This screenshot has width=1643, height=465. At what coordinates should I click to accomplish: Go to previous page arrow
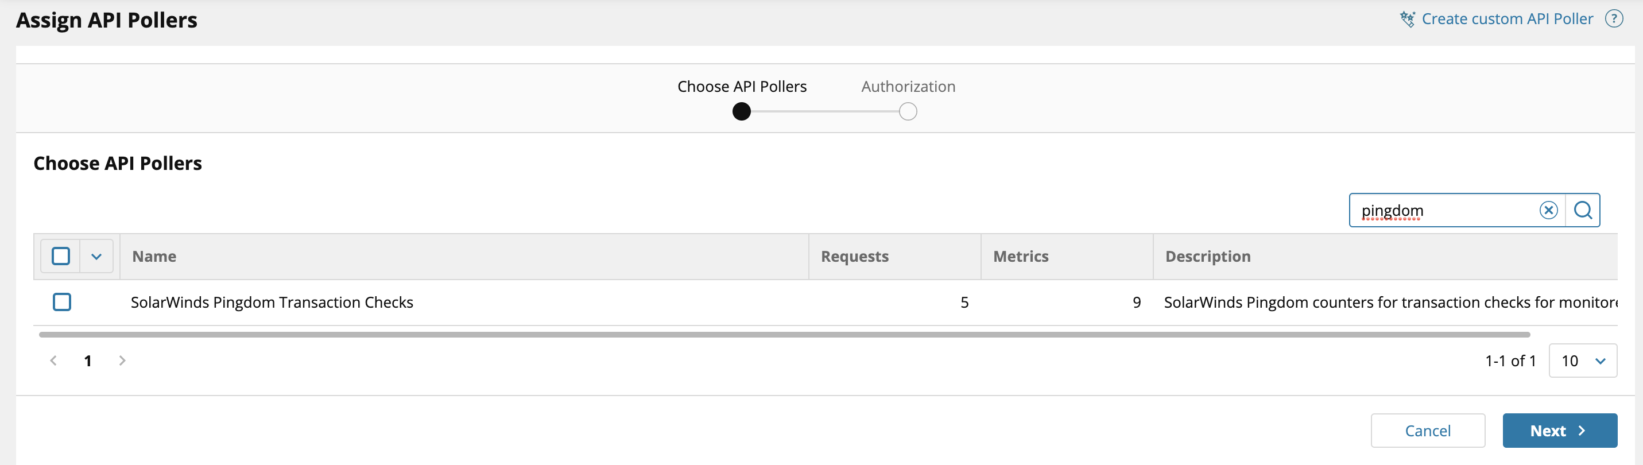(53, 361)
